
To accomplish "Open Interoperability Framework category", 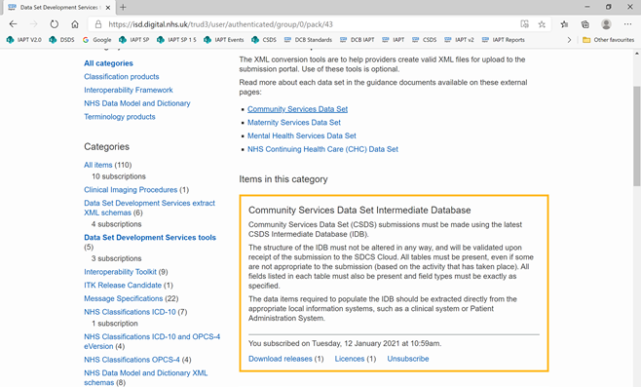I will 129,90.
